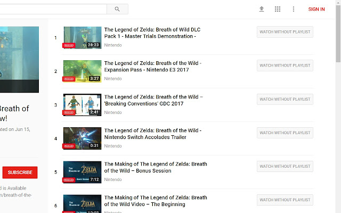Open the DLC Pack 1 Master Trials title

click(152, 33)
